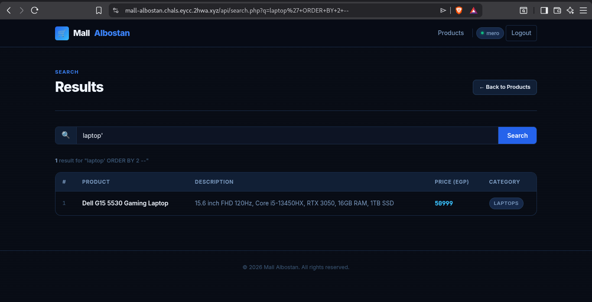
Task: Click the Mall Albostan cart logo
Action: point(62,33)
